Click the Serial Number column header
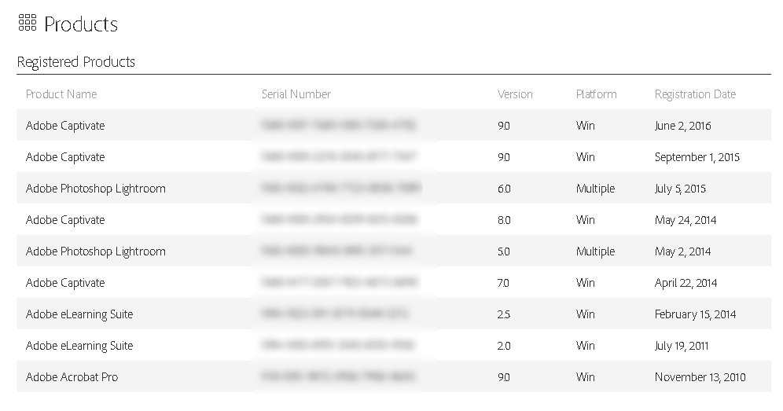 click(296, 94)
